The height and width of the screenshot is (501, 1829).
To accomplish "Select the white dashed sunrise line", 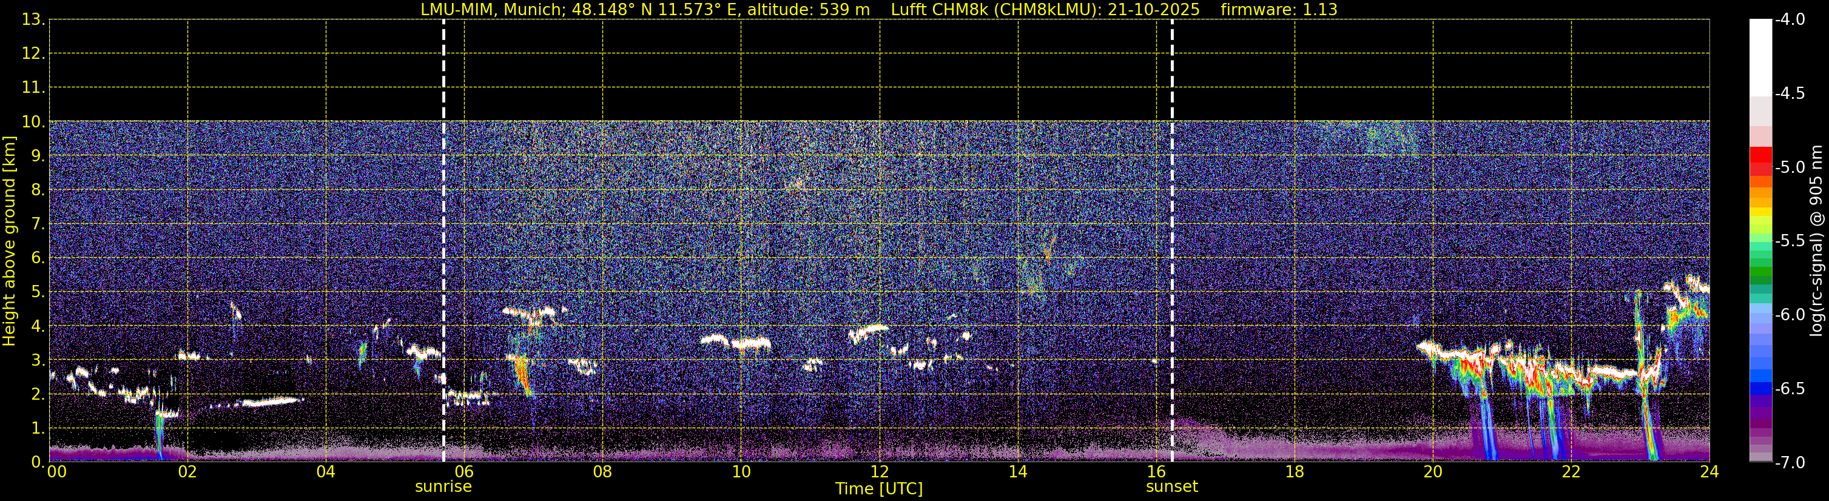I will [x=444, y=241].
